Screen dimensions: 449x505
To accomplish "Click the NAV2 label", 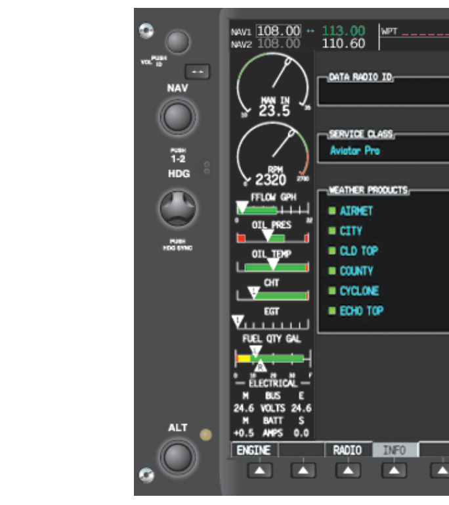I will 241,44.
